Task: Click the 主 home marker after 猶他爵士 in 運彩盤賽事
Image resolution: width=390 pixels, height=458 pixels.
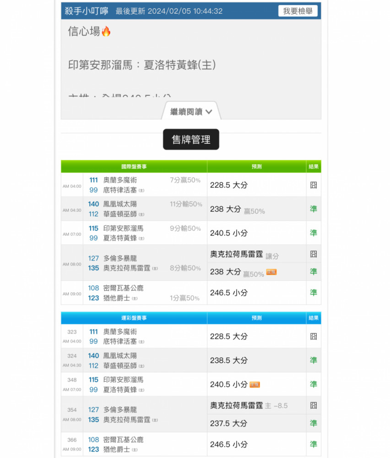Action: [135, 450]
